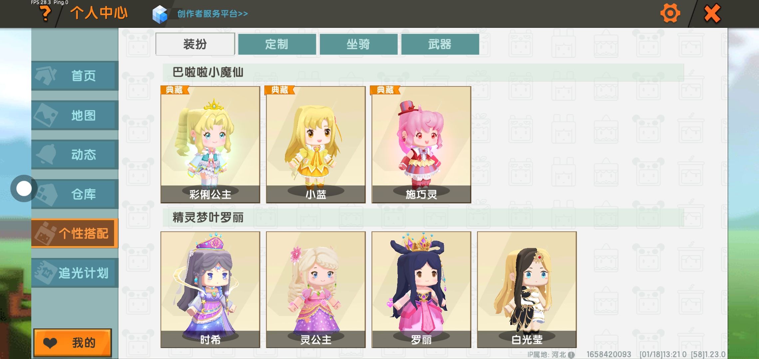Screen dimensions: 759x359
Task: Open the 动态 sidebar section
Action: point(75,155)
